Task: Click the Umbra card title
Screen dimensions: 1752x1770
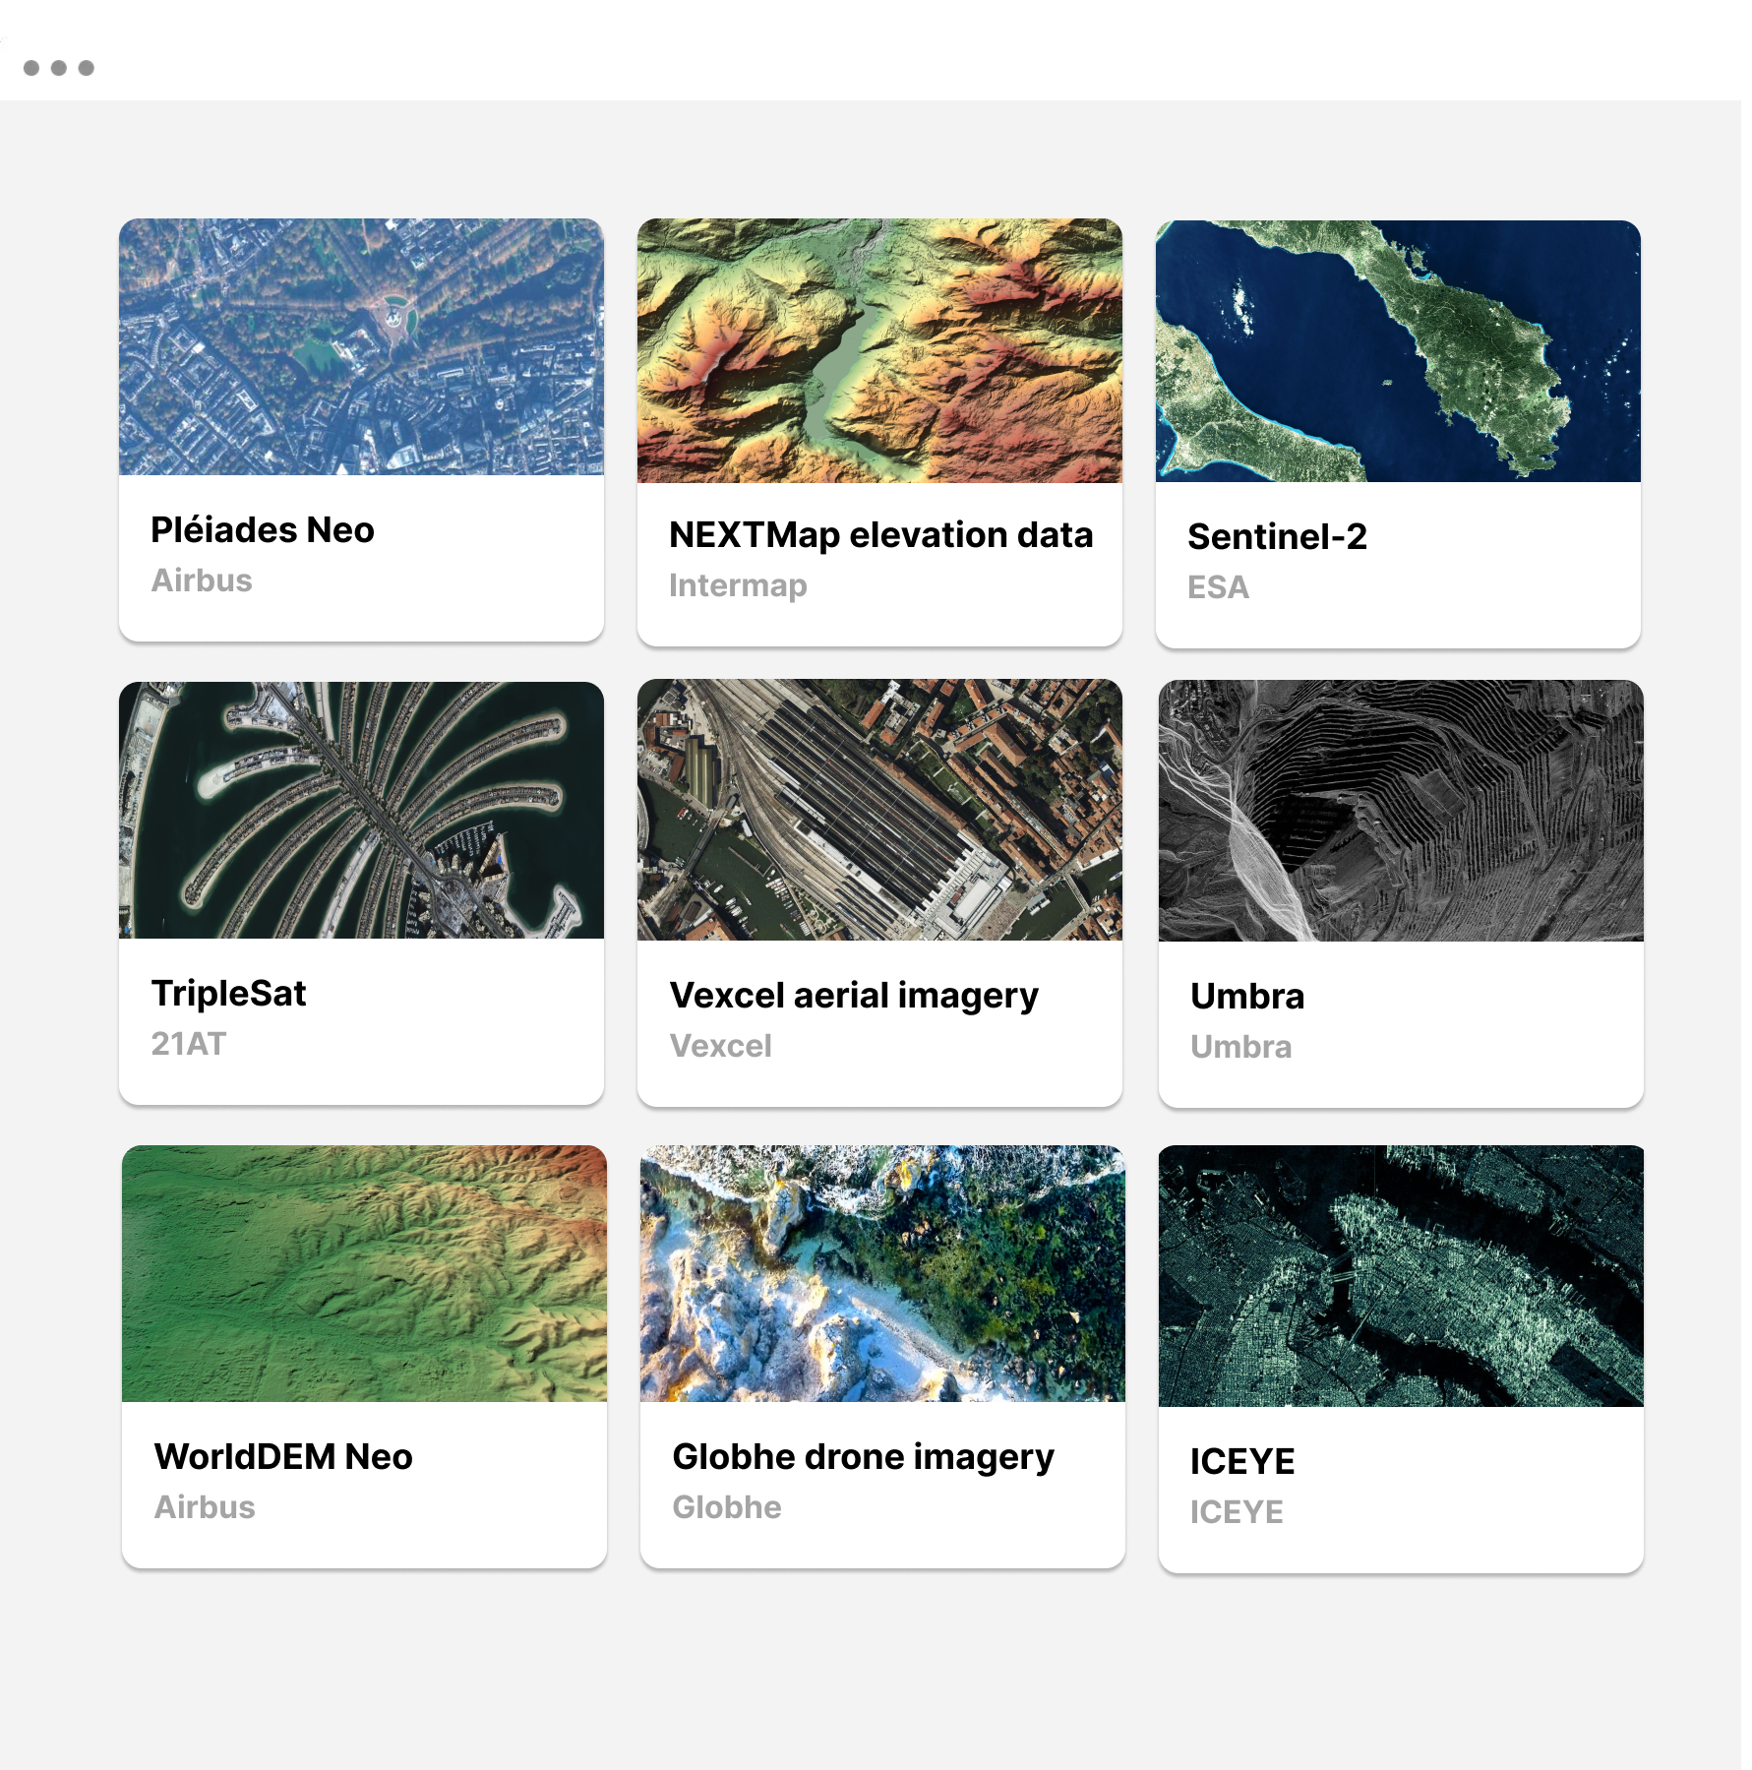Action: [x=1247, y=997]
